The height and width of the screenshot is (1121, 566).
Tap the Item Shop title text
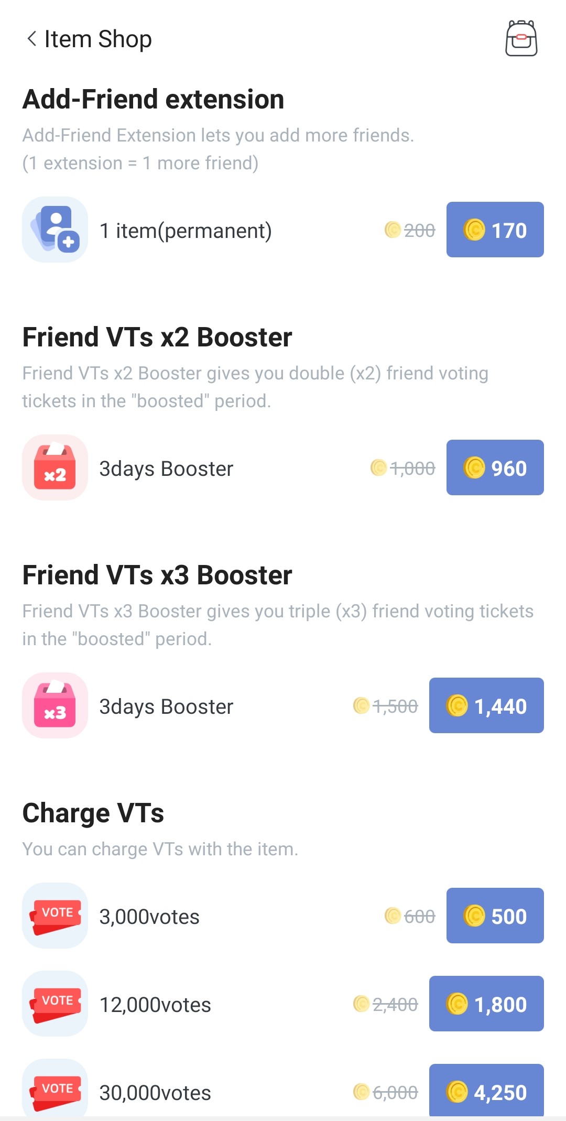98,39
